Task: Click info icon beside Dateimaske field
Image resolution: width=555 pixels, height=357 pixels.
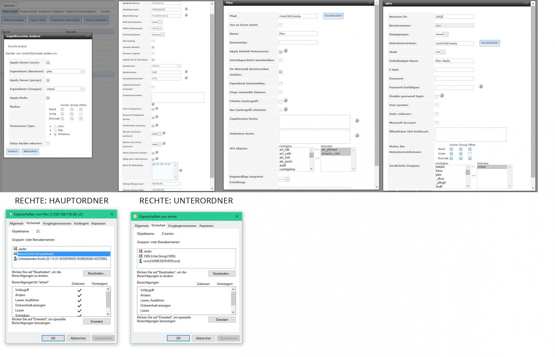Action: coord(186,72)
